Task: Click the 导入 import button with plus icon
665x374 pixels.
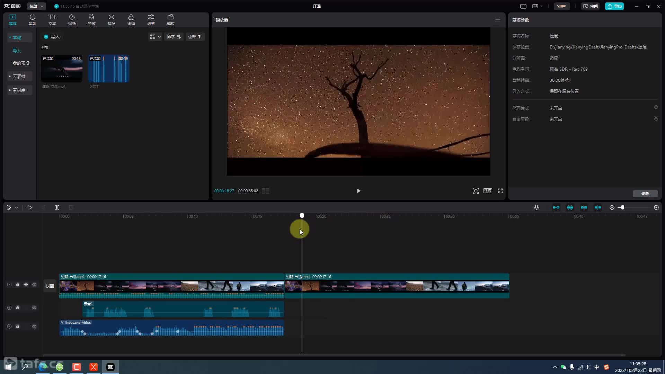Action: [x=52, y=37]
